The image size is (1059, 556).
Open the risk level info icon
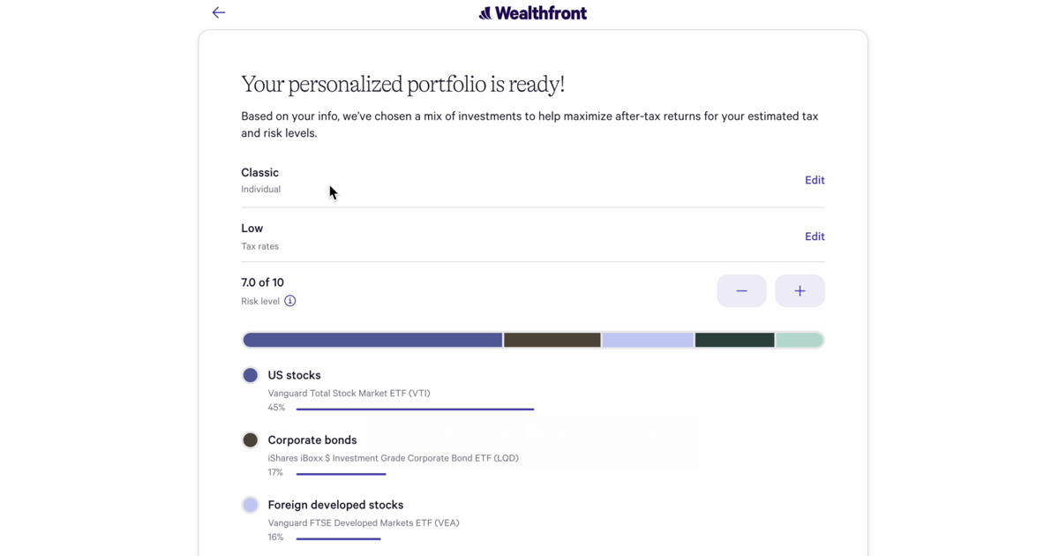(289, 301)
